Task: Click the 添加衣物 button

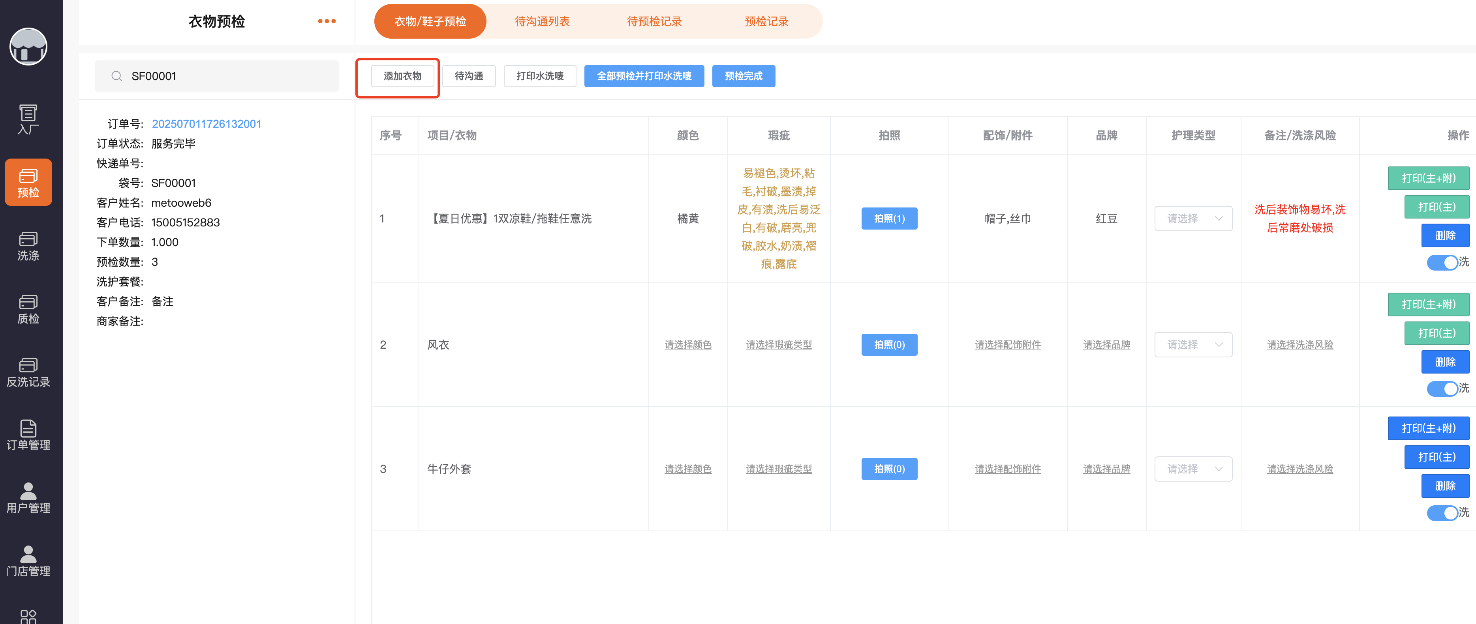Action: [402, 76]
